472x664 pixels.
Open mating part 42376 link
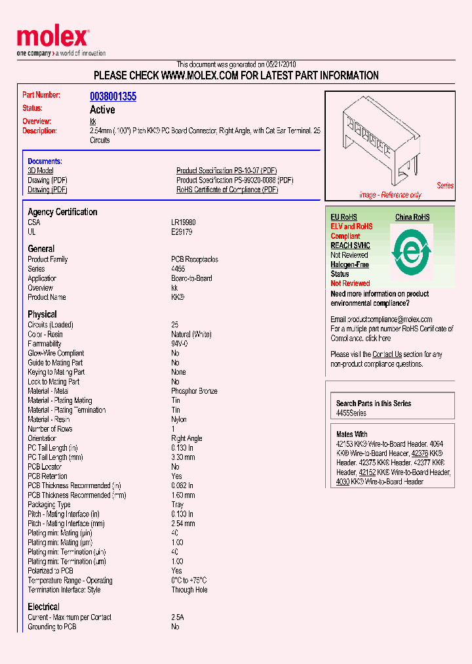pyautogui.click(x=420, y=453)
